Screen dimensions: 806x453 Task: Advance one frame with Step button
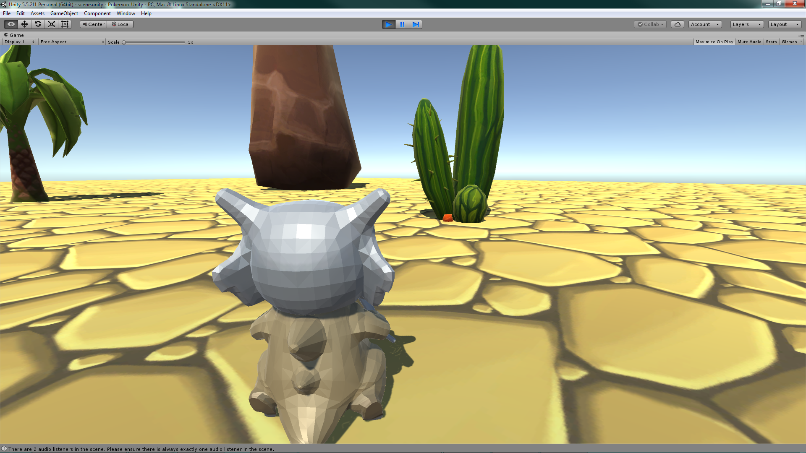point(416,24)
